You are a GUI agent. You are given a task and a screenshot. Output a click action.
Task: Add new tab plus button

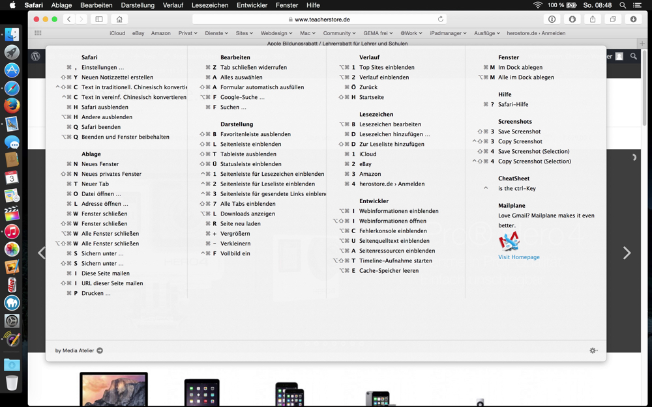pyautogui.click(x=642, y=43)
